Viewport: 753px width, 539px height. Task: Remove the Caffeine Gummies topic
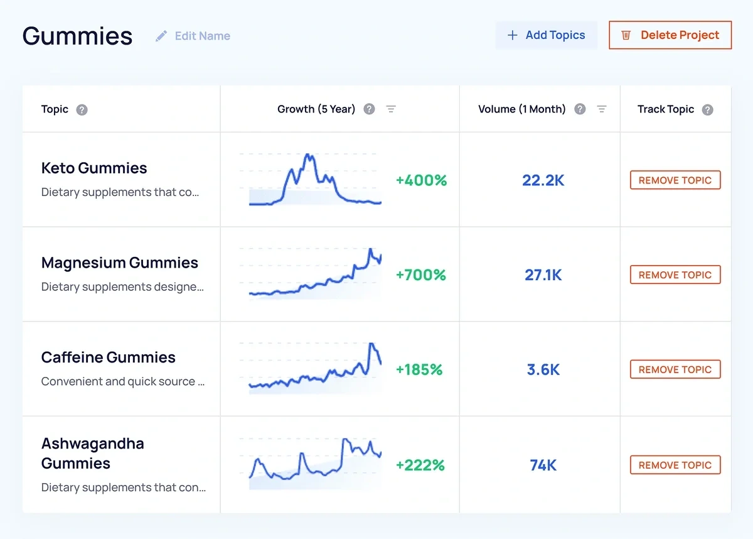coord(675,369)
